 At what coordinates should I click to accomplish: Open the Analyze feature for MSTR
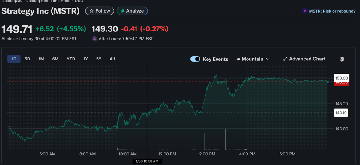coord(132,11)
